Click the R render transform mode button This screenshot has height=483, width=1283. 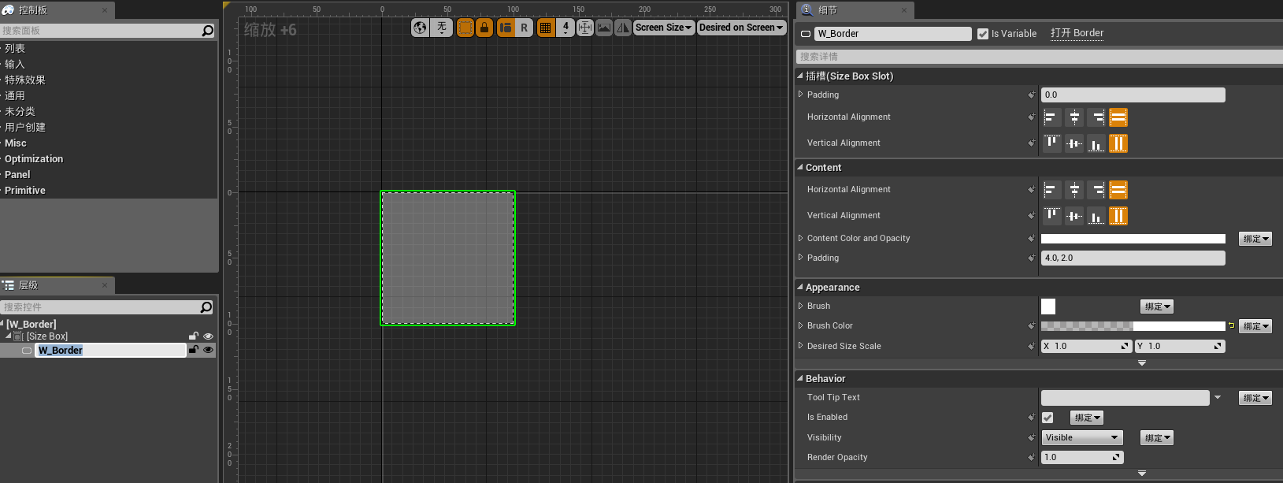(524, 28)
